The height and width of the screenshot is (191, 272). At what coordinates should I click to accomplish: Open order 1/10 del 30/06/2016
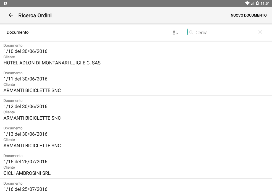coord(25,51)
